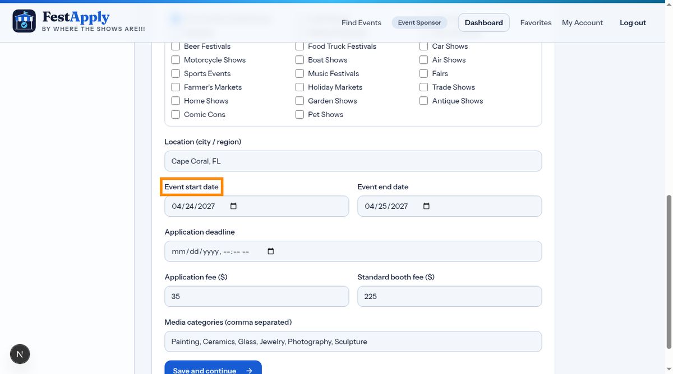Enable the Music Festivals checkbox
The width and height of the screenshot is (673, 374).
point(299,73)
